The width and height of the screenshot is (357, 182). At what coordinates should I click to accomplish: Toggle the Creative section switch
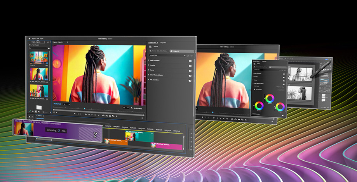pyautogui.click(x=190, y=66)
